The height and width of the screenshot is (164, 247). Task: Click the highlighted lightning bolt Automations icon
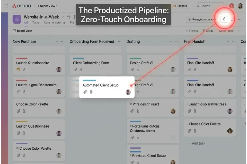coord(225,19)
